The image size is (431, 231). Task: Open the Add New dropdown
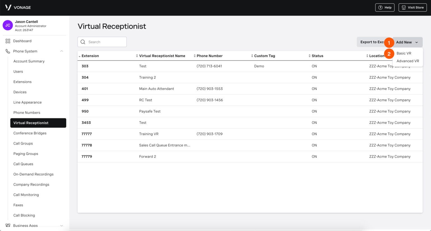(406, 42)
